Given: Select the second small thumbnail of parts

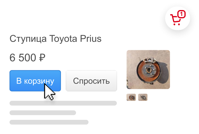Looking at the screenshot, I should pos(143,97).
